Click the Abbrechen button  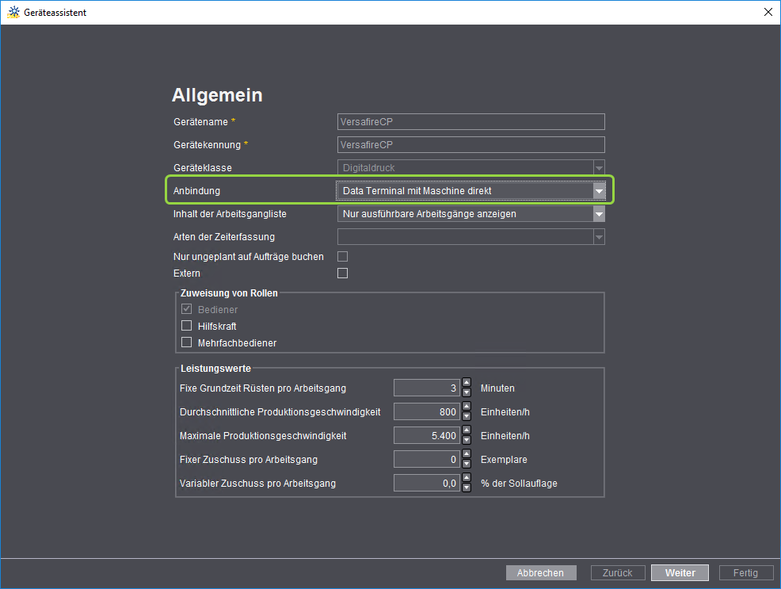541,572
